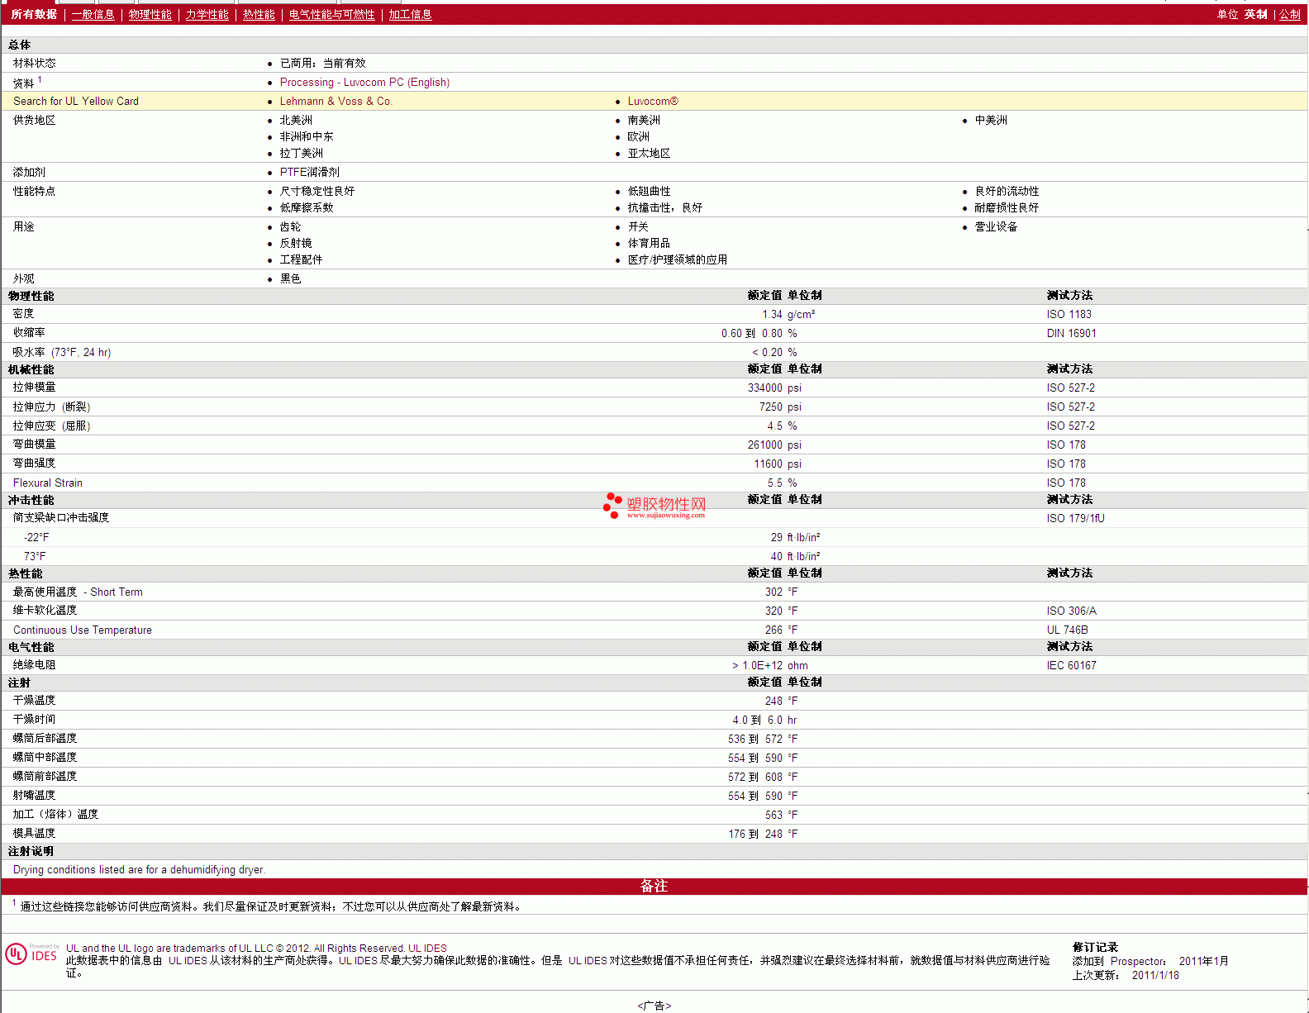The height and width of the screenshot is (1013, 1309).
Task: Click the UL 746B test method
Action: [1068, 630]
